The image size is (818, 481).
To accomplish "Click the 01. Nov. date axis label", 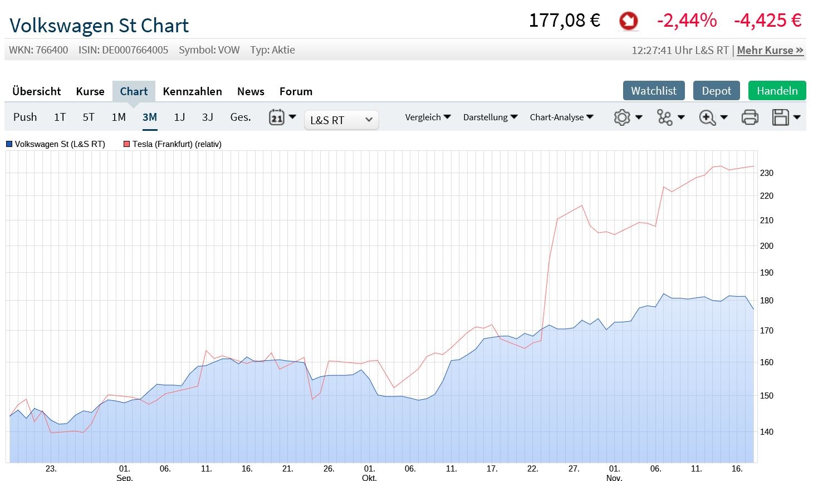I will [614, 473].
